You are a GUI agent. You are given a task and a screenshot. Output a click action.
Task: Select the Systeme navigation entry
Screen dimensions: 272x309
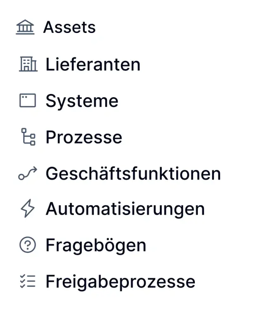click(82, 101)
